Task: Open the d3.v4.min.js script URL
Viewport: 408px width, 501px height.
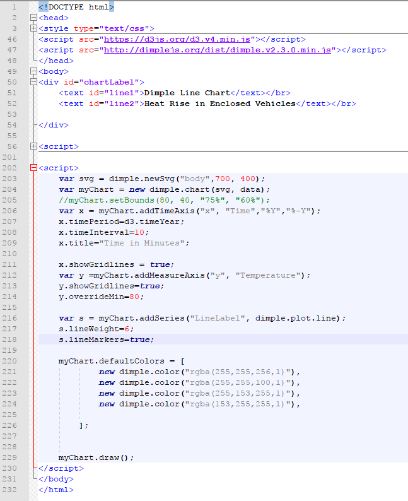Action: [177, 39]
